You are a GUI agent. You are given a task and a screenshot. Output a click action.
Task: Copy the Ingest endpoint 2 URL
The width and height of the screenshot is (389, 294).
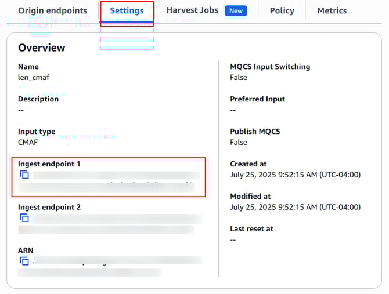pos(24,218)
